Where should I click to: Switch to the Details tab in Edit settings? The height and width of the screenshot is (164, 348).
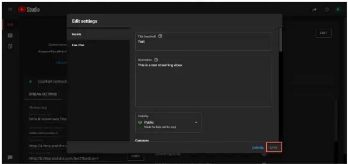coord(98,34)
